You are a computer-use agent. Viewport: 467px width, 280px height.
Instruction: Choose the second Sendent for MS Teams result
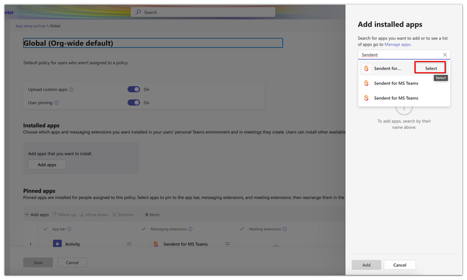click(404, 83)
